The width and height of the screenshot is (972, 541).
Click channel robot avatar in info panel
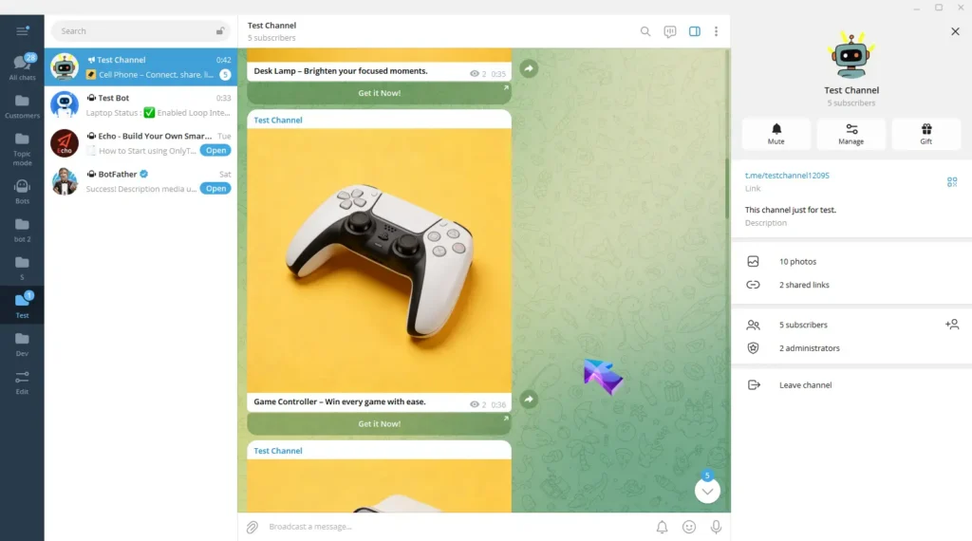(851, 56)
